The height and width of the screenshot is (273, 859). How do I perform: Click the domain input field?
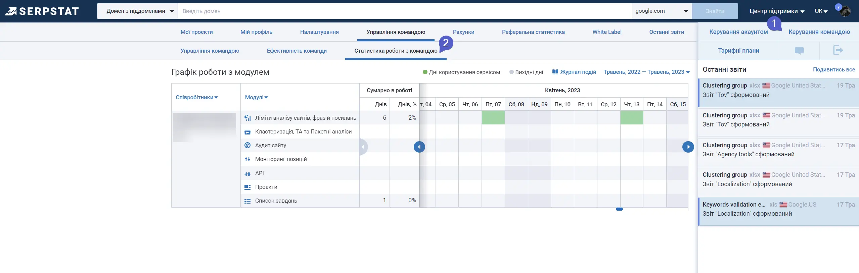pos(405,11)
